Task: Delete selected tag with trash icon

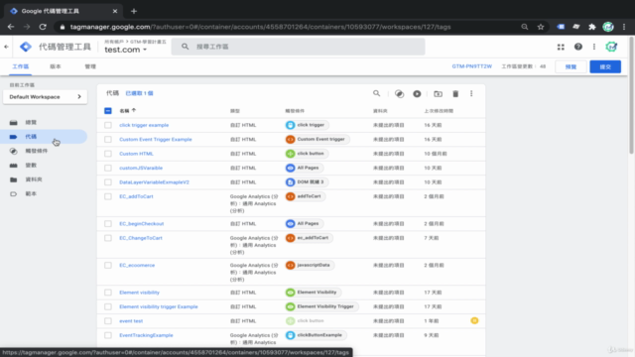Action: 455,94
